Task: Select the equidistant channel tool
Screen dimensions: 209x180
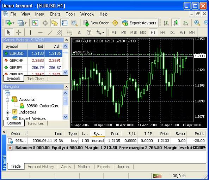Action: point(60,33)
